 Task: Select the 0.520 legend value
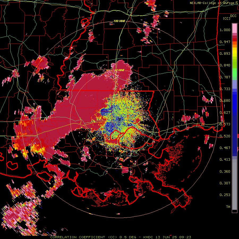pyautogui.click(x=225, y=136)
